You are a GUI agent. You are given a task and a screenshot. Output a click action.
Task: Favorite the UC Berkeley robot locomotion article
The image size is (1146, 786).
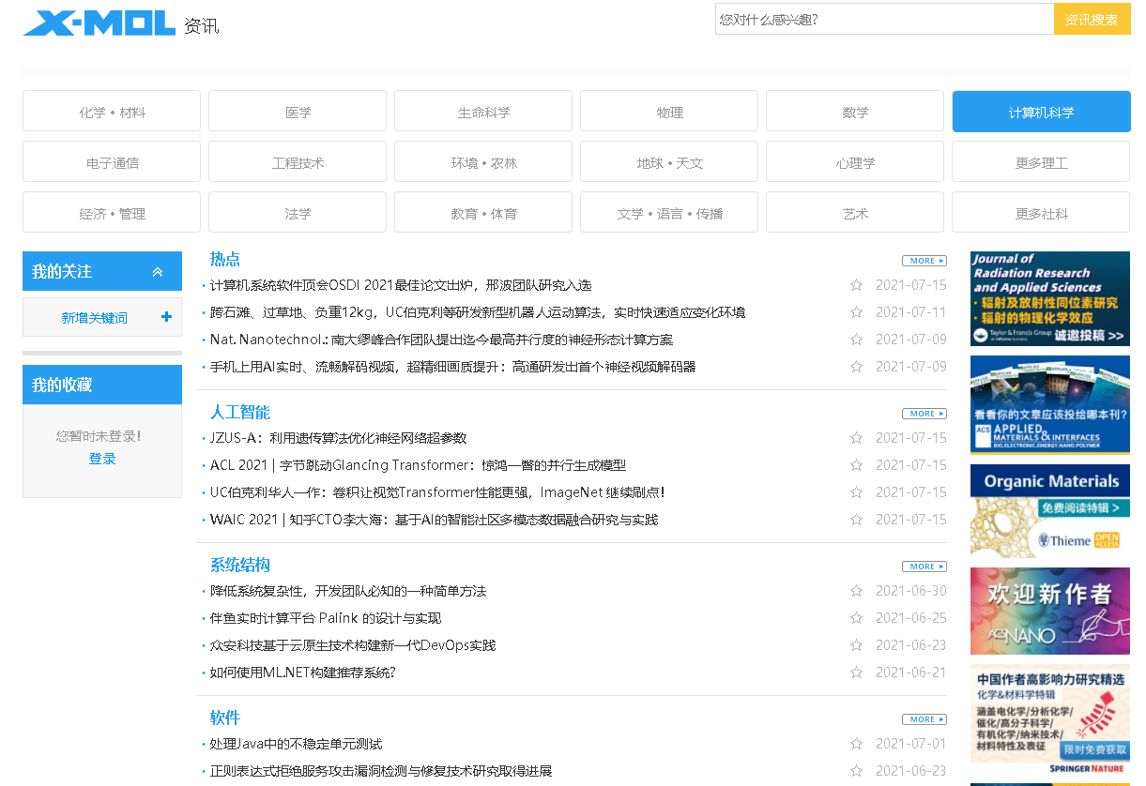point(856,312)
